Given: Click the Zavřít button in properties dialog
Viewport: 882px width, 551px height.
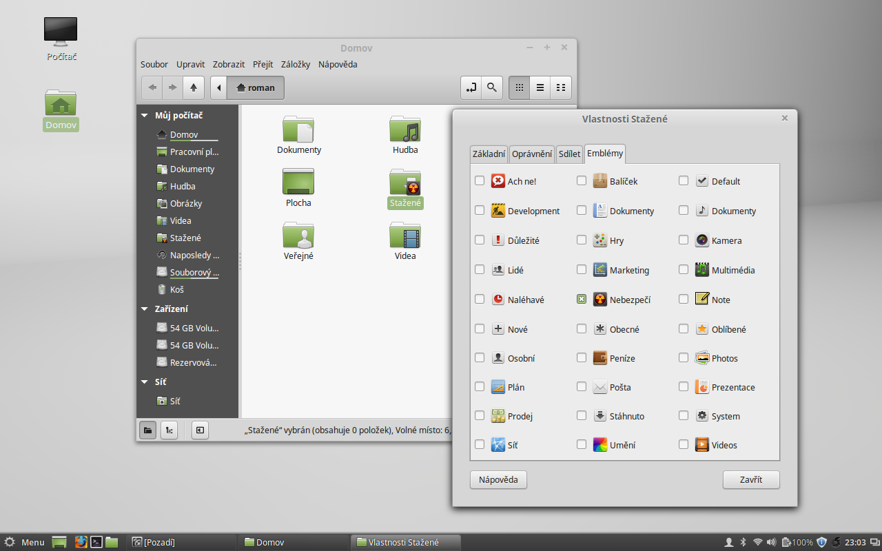Looking at the screenshot, I should (750, 479).
